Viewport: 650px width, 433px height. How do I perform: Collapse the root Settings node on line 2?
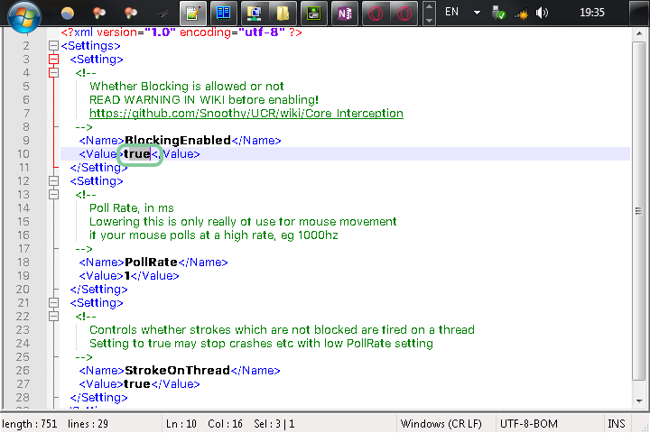(53, 46)
